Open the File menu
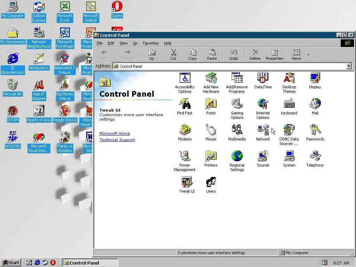Image resolution: width=356 pixels, height=267 pixels. click(99, 43)
